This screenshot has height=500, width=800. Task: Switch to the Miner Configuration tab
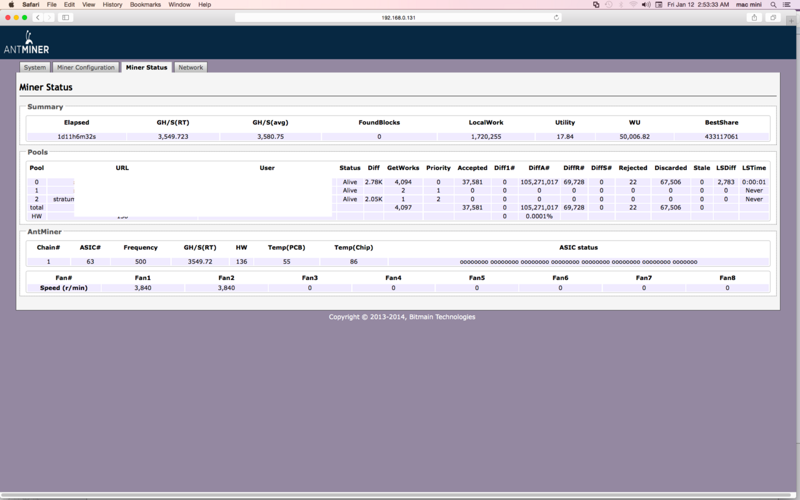tap(86, 67)
